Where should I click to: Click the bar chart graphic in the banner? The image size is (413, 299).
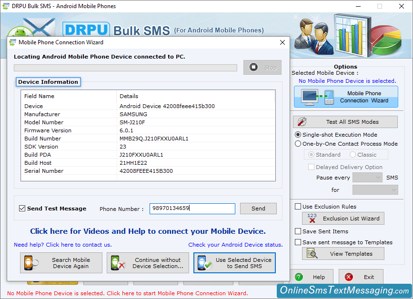[x=352, y=35]
